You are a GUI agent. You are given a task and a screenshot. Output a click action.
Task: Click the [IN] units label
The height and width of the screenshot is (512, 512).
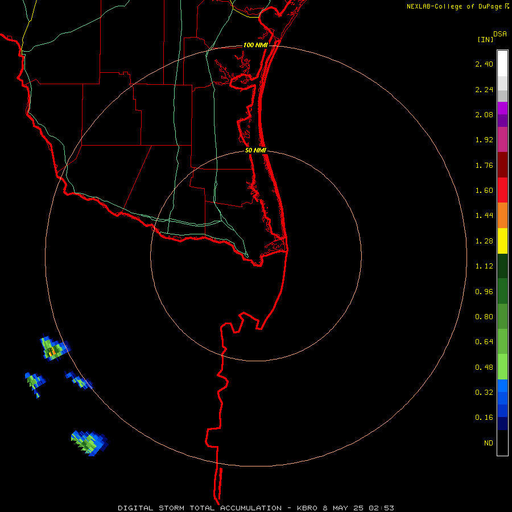coord(485,39)
